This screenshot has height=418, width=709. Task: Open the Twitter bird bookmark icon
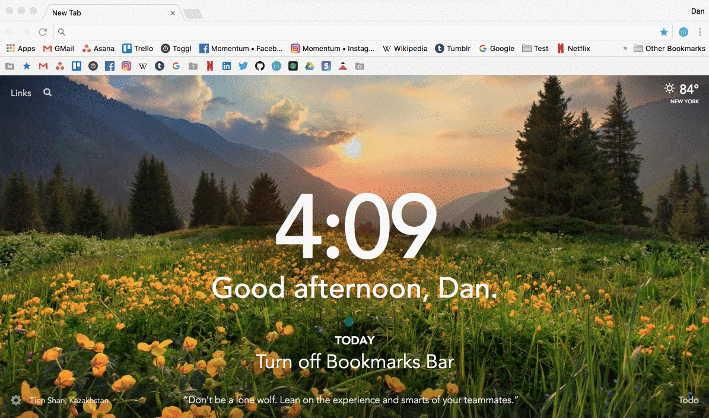coord(243,66)
